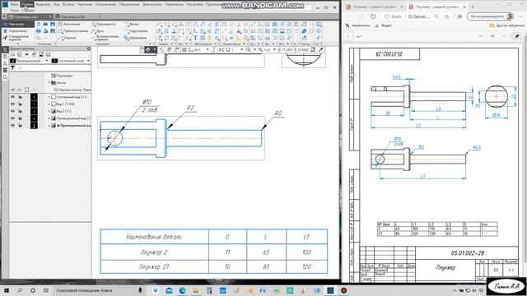
Task: Toggle visibility of Вид 2 (1:1) row
Action: click(x=13, y=111)
